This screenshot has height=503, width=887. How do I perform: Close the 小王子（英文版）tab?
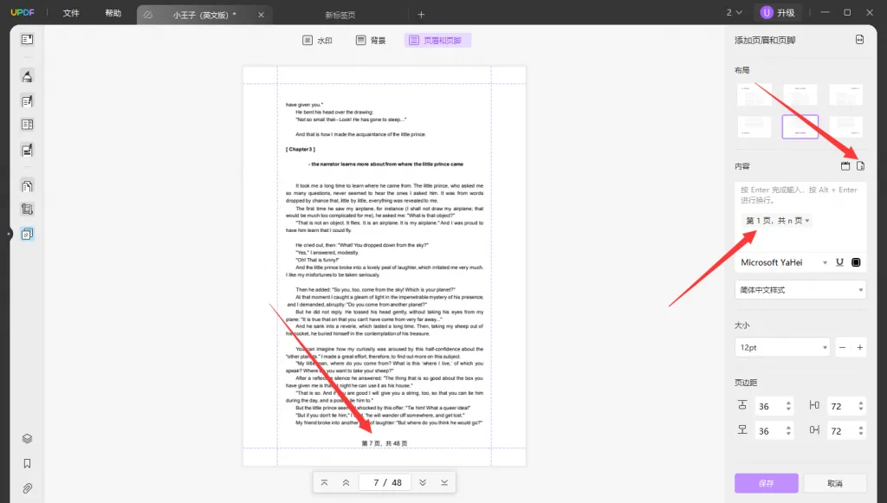261,16
